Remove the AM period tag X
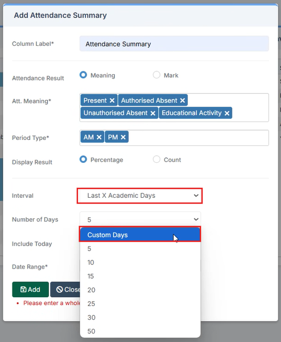Image resolution: width=281 pixels, height=342 pixels. (x=99, y=137)
